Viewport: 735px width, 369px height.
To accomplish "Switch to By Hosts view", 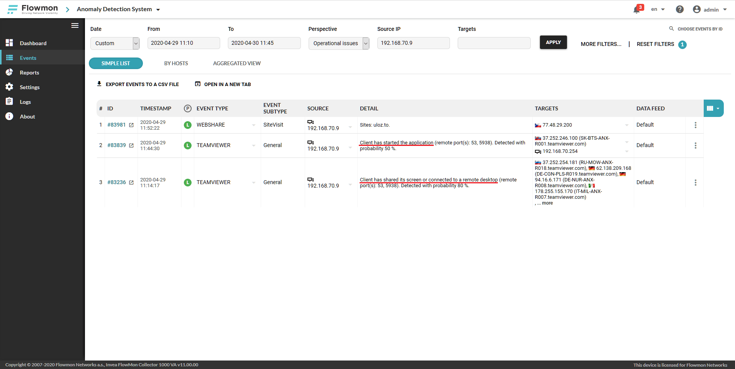I will coord(176,63).
